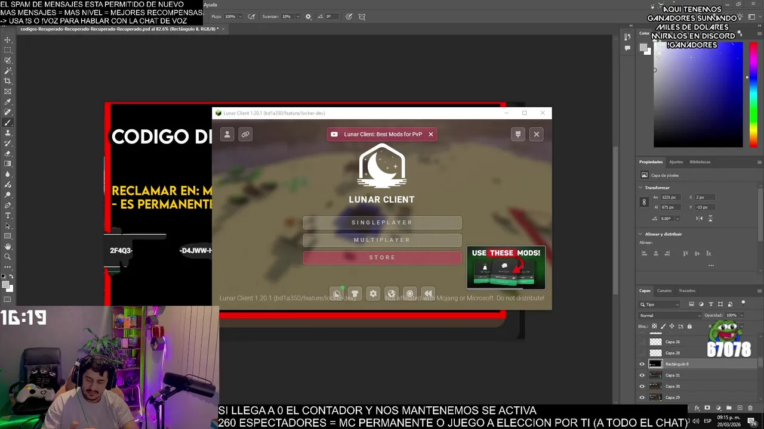Click the globe icon in Lunar Client
The width and height of the screenshot is (764, 429).
[392, 294]
